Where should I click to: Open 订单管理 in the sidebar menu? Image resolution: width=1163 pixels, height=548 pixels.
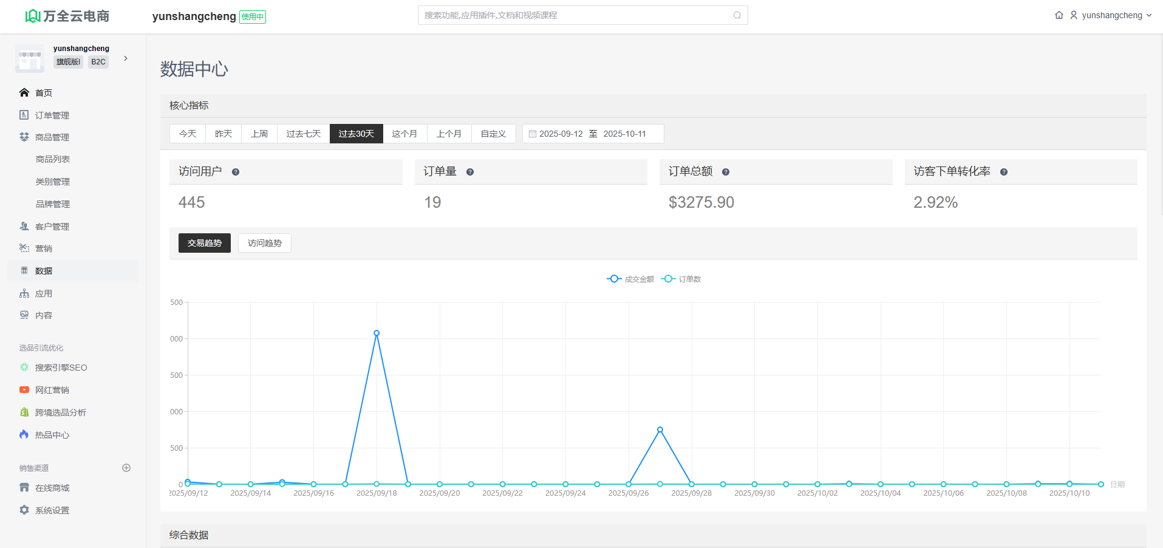(x=52, y=115)
